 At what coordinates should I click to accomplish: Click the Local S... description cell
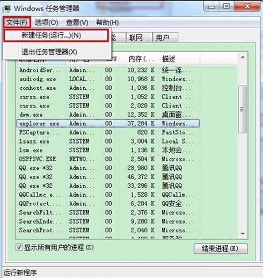click(x=178, y=141)
